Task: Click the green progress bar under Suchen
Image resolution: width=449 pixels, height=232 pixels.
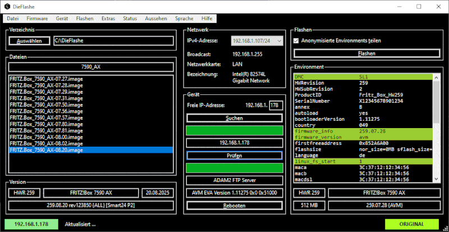Action: tap(234, 130)
